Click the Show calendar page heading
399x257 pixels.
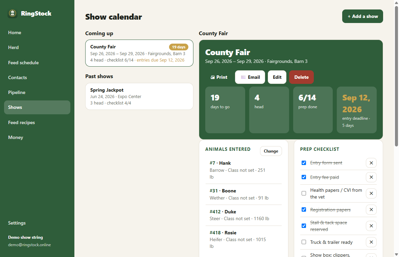tap(114, 17)
